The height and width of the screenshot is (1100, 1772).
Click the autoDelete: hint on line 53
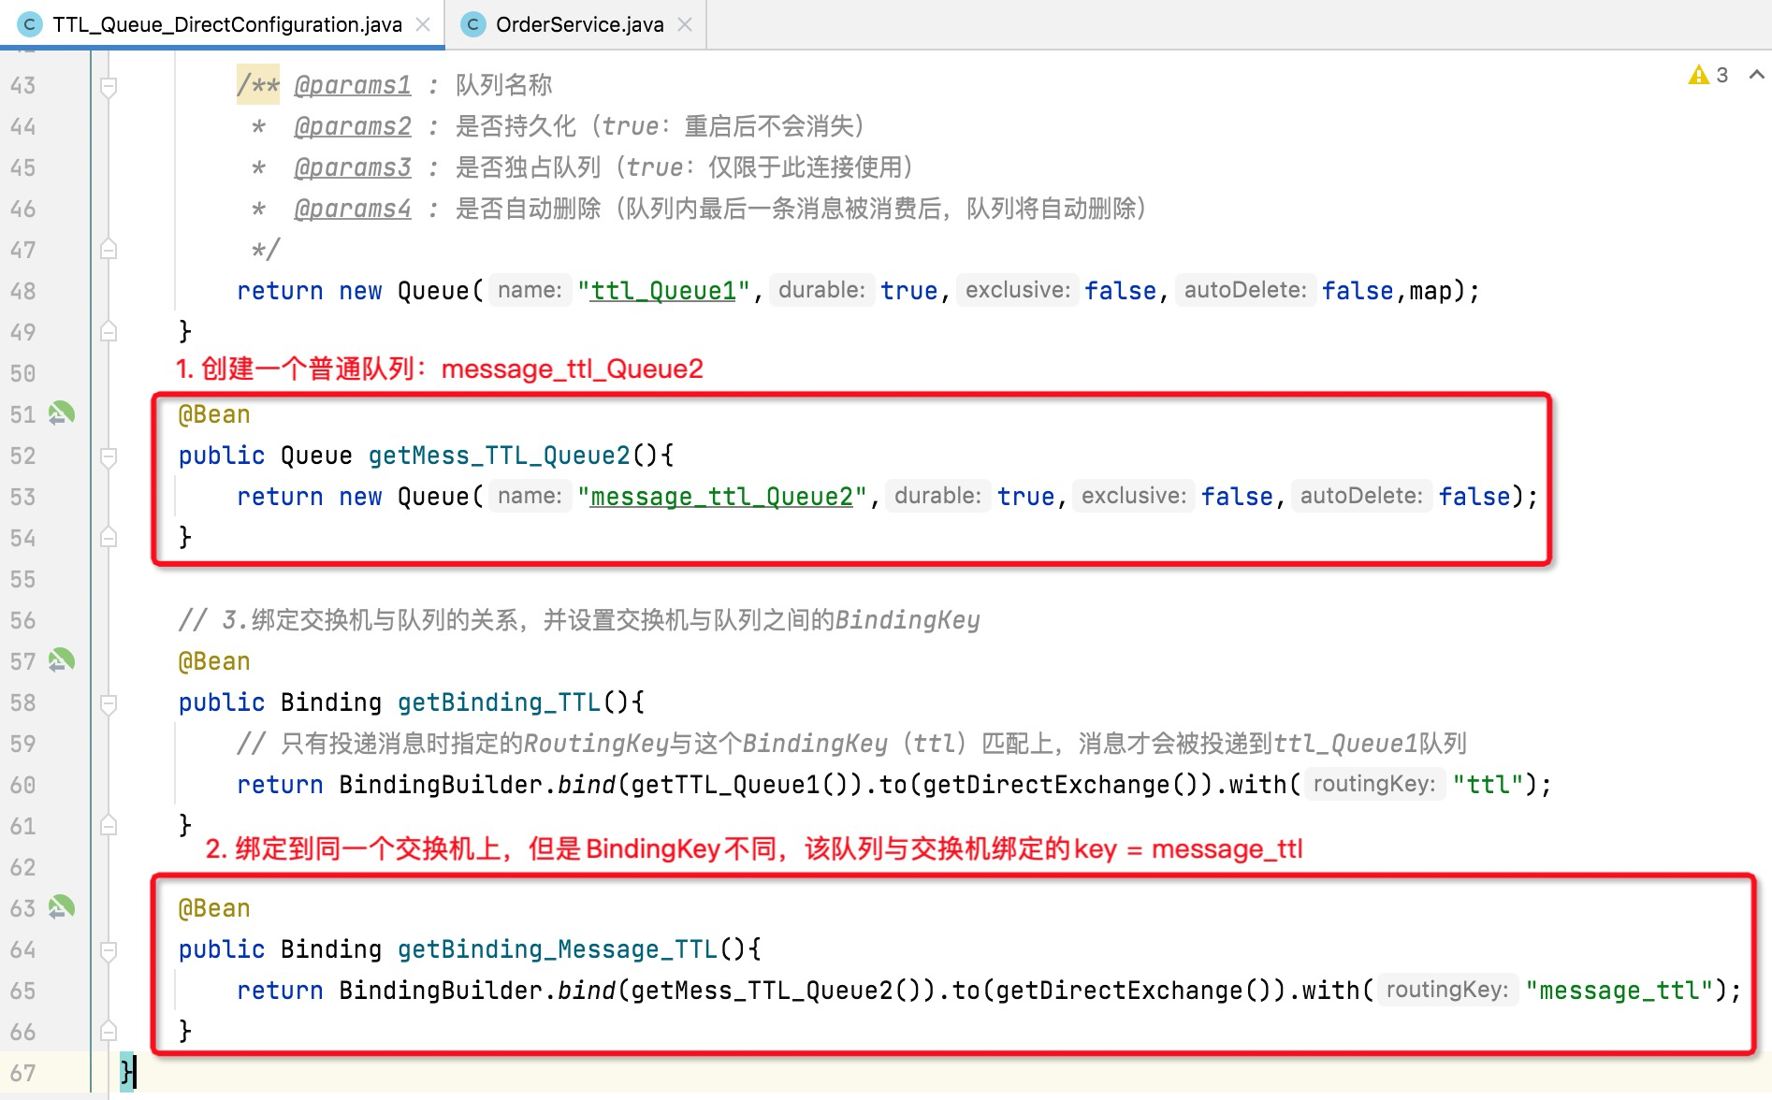click(1361, 496)
